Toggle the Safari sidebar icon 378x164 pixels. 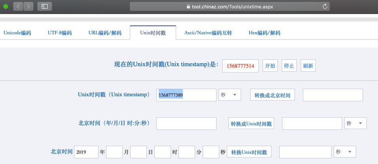[45, 6]
